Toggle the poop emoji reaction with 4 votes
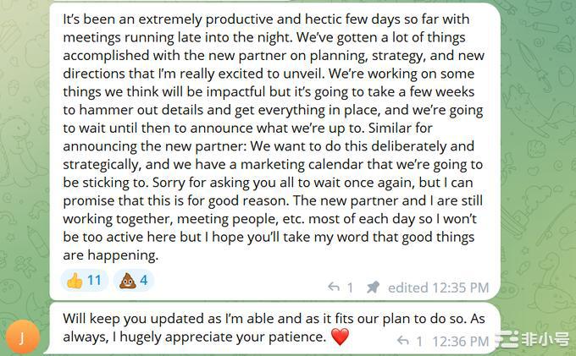The height and width of the screenshot is (356, 576). [x=133, y=281]
